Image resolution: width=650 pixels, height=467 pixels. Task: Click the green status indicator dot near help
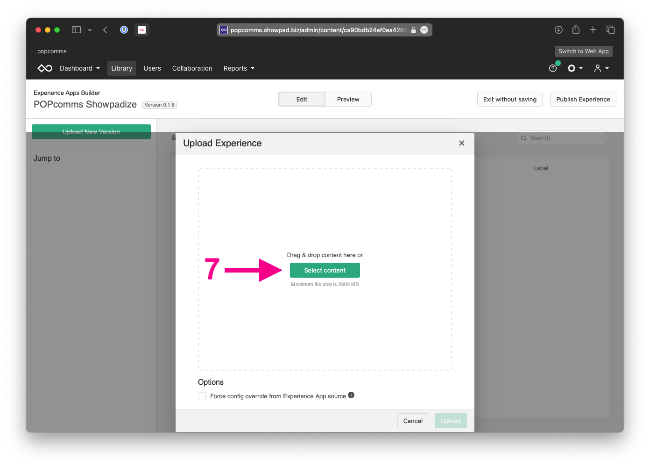[x=558, y=62]
